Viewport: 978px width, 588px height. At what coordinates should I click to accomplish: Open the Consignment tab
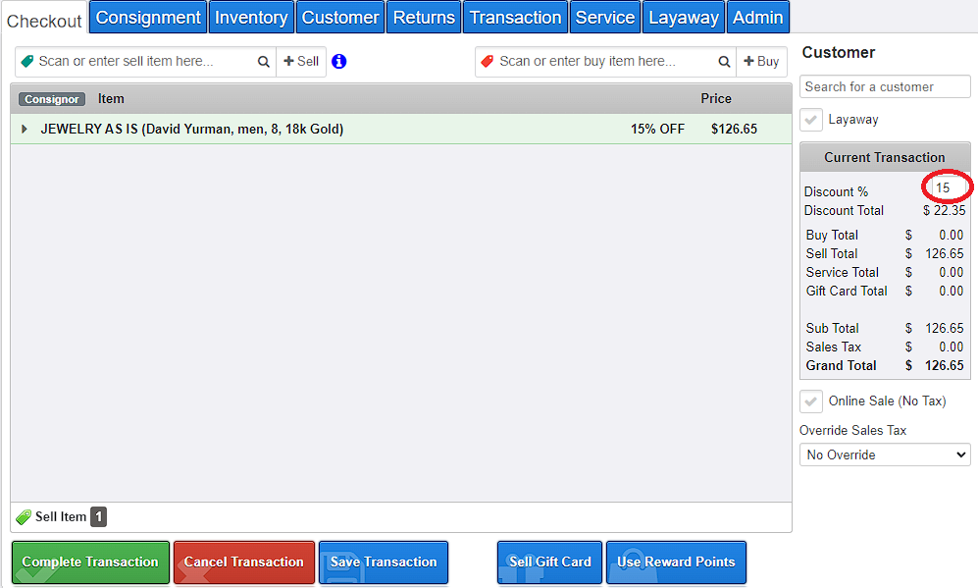click(148, 18)
